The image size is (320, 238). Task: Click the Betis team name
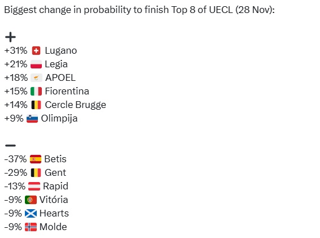[x=55, y=159]
